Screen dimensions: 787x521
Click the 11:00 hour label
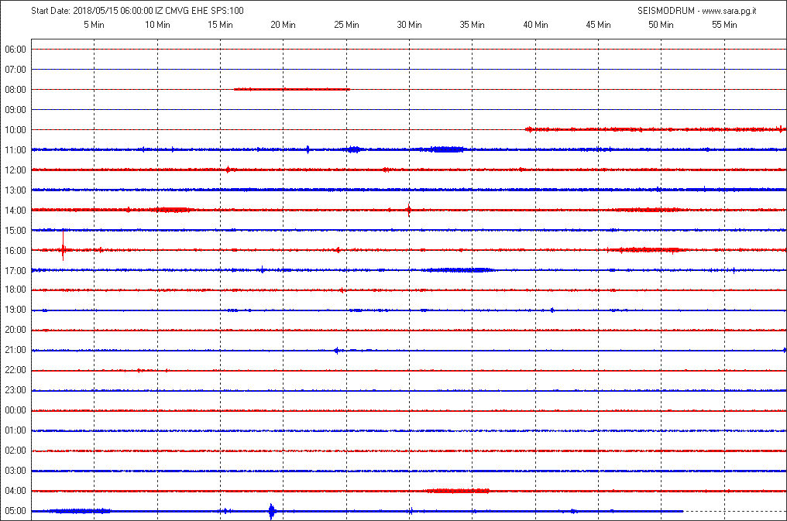(x=15, y=150)
